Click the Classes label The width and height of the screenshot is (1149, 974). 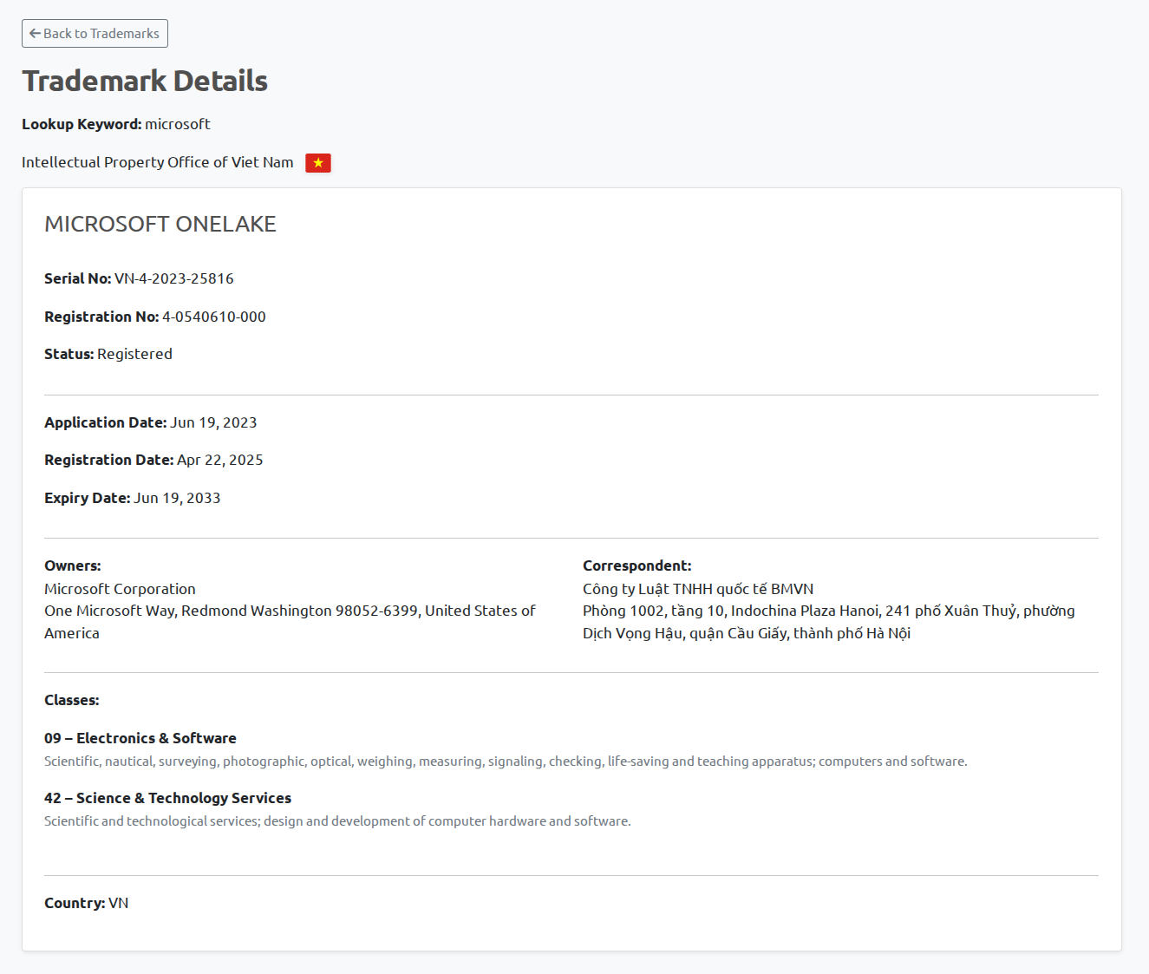tap(72, 700)
